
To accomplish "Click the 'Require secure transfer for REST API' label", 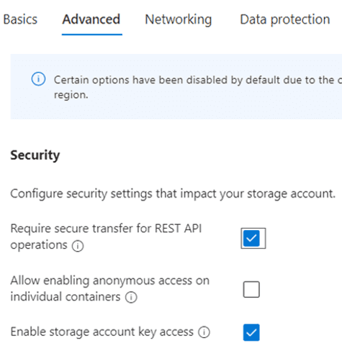I will (x=106, y=229).
